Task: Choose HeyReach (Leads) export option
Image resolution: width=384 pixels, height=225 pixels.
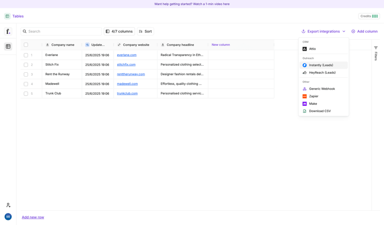Action: (x=324, y=73)
